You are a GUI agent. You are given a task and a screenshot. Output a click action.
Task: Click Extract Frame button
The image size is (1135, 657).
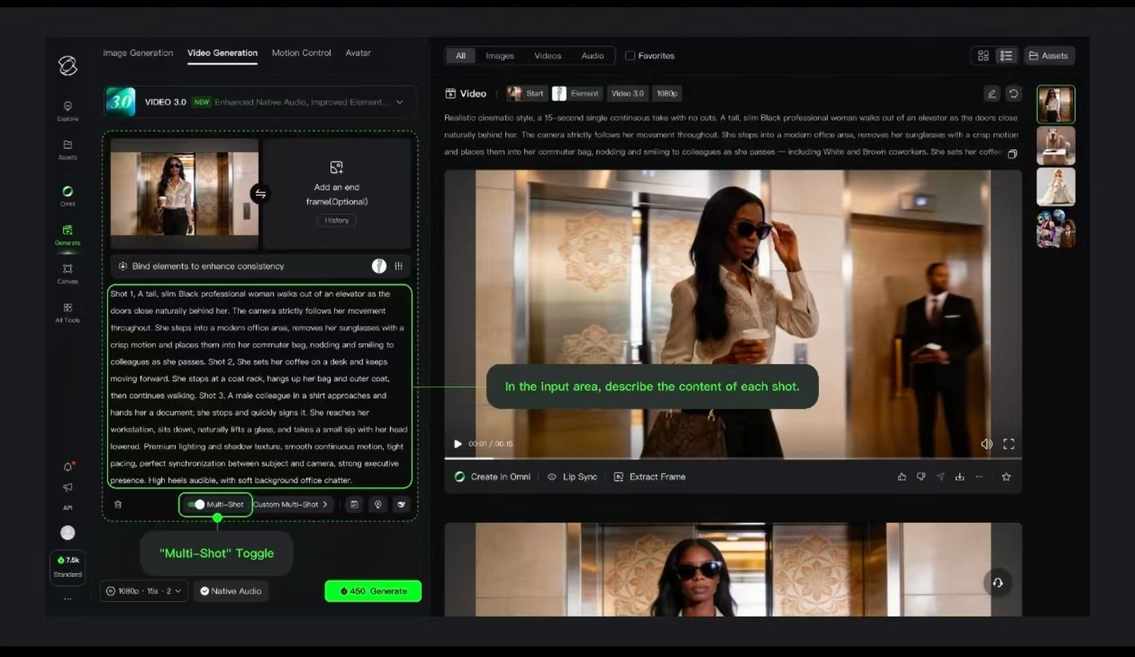point(649,477)
